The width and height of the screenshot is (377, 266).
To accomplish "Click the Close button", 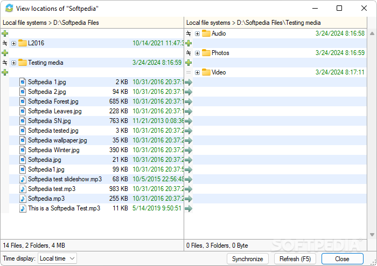I will point(342,259).
